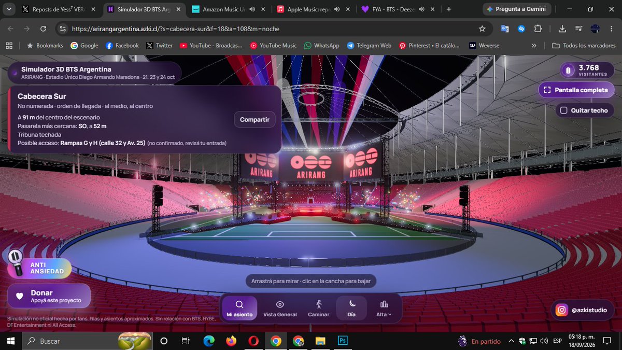Image resolution: width=622 pixels, height=350 pixels.
Task: Open the Chrome downloads icon
Action: 563,29
